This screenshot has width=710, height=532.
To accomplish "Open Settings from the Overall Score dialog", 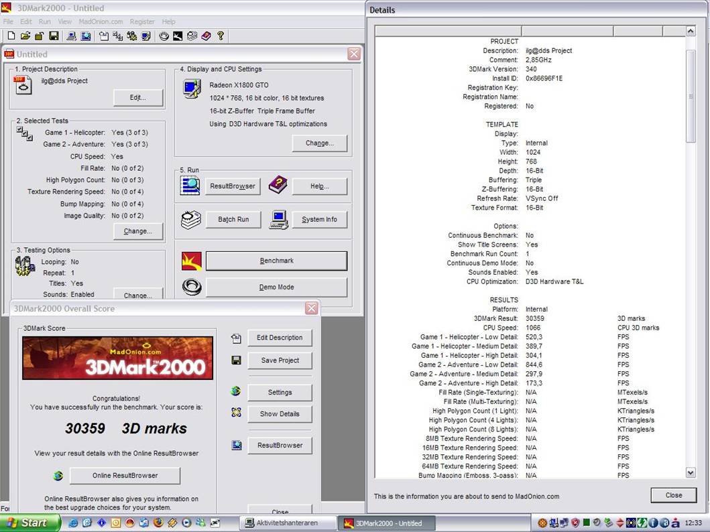I will 280,392.
